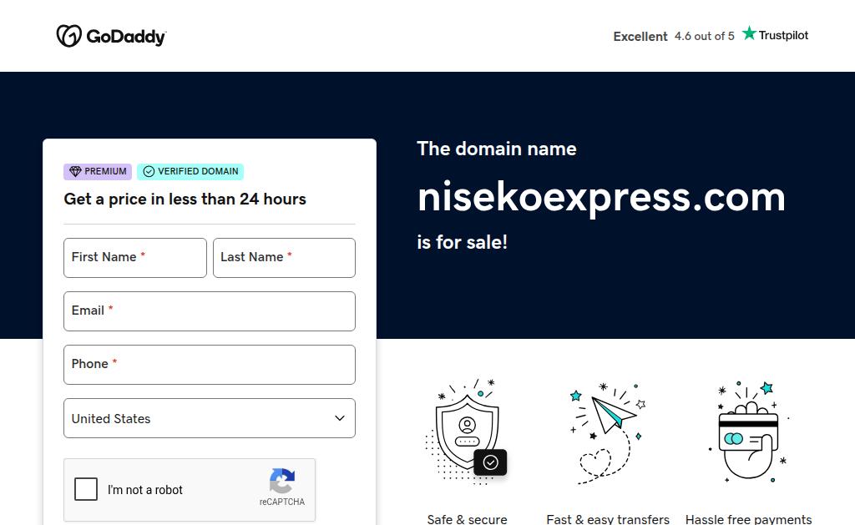Image resolution: width=855 pixels, height=525 pixels.
Task: Click the Last Name input field
Action: (x=284, y=258)
